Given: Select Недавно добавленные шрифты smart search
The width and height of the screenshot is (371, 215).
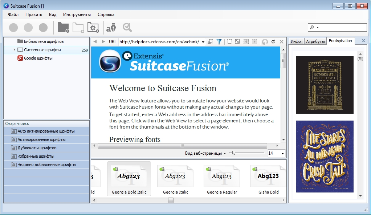Looking at the screenshot, I should [x=46, y=164].
